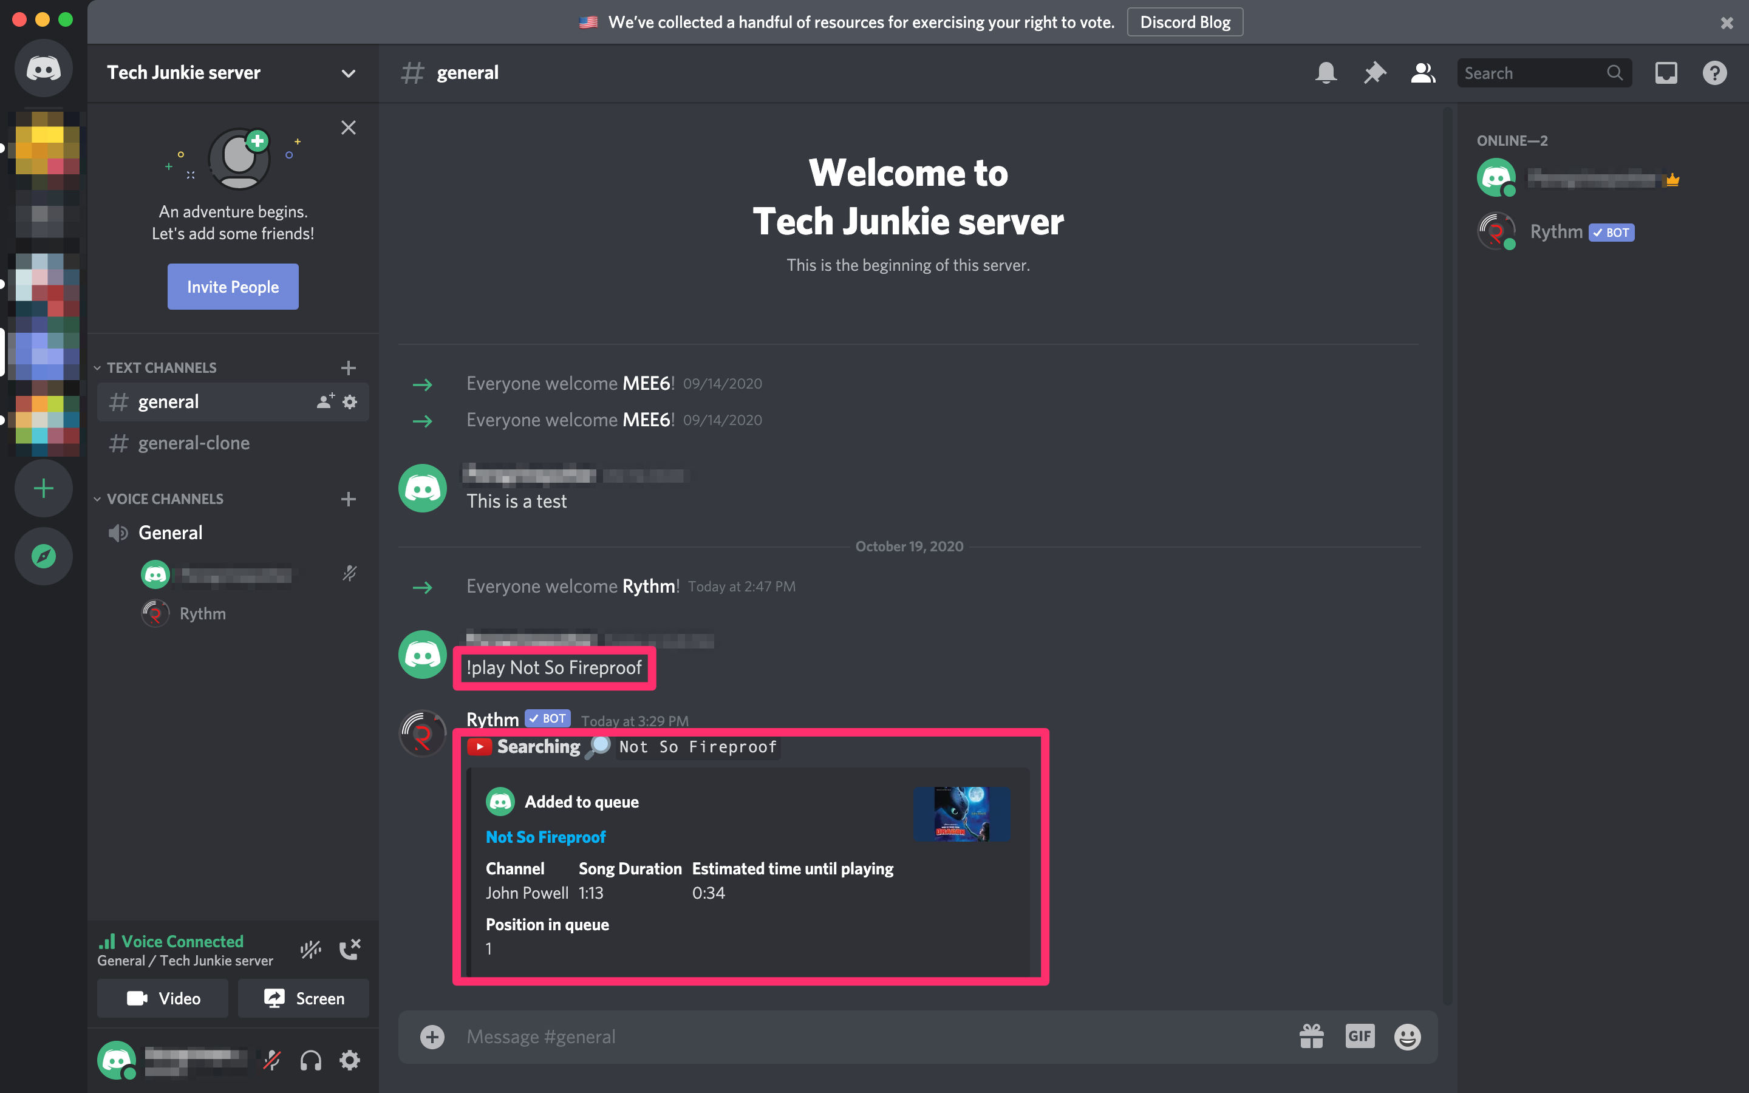Switch to general-clone channel
Image resolution: width=1749 pixels, height=1093 pixels.
click(x=233, y=443)
